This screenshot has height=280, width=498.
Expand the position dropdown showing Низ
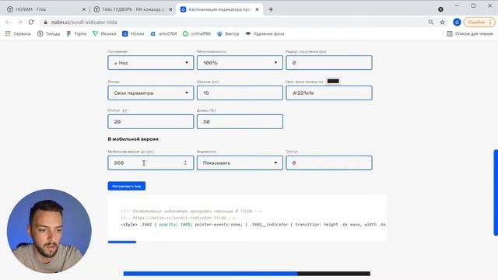pos(150,62)
